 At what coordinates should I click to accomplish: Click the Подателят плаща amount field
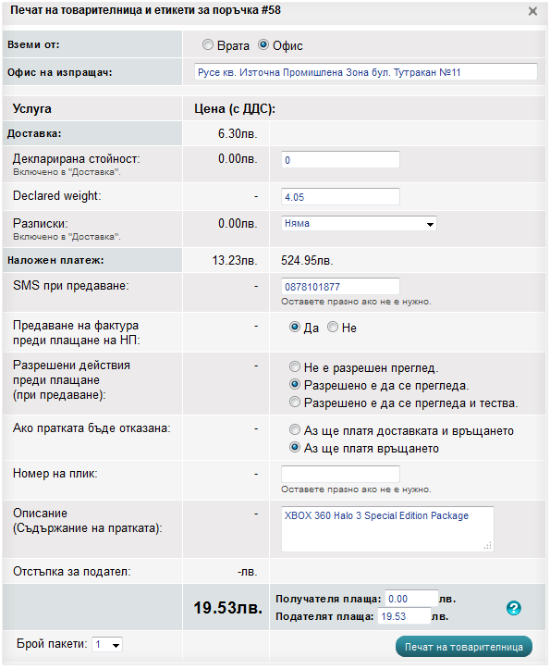click(404, 616)
